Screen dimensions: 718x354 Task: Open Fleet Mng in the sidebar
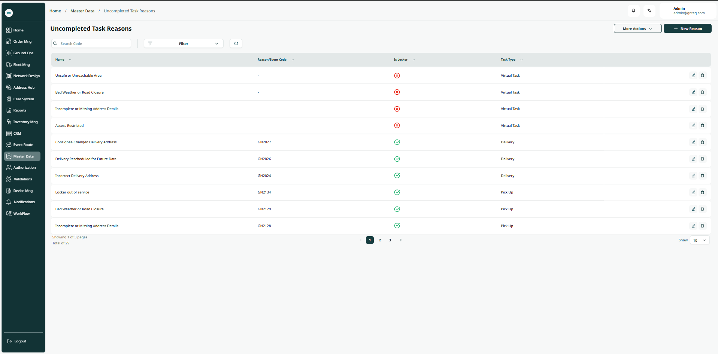coord(21,65)
